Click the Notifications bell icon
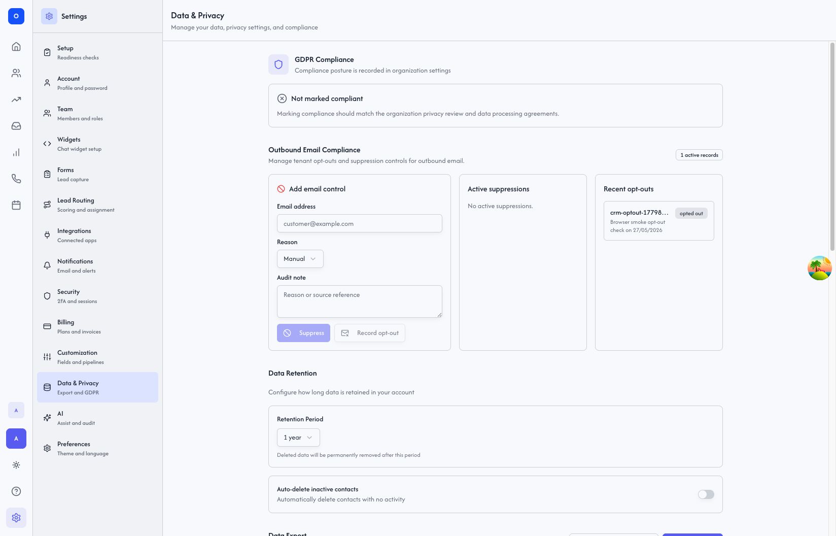 tap(47, 265)
